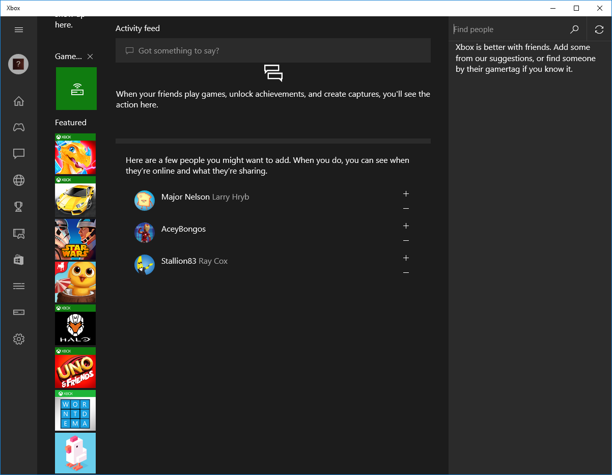Open the Store bag icon
Screen dimensions: 612x475
(x=19, y=260)
